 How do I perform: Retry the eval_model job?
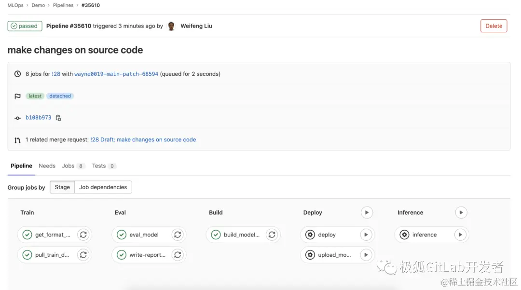[x=178, y=235]
